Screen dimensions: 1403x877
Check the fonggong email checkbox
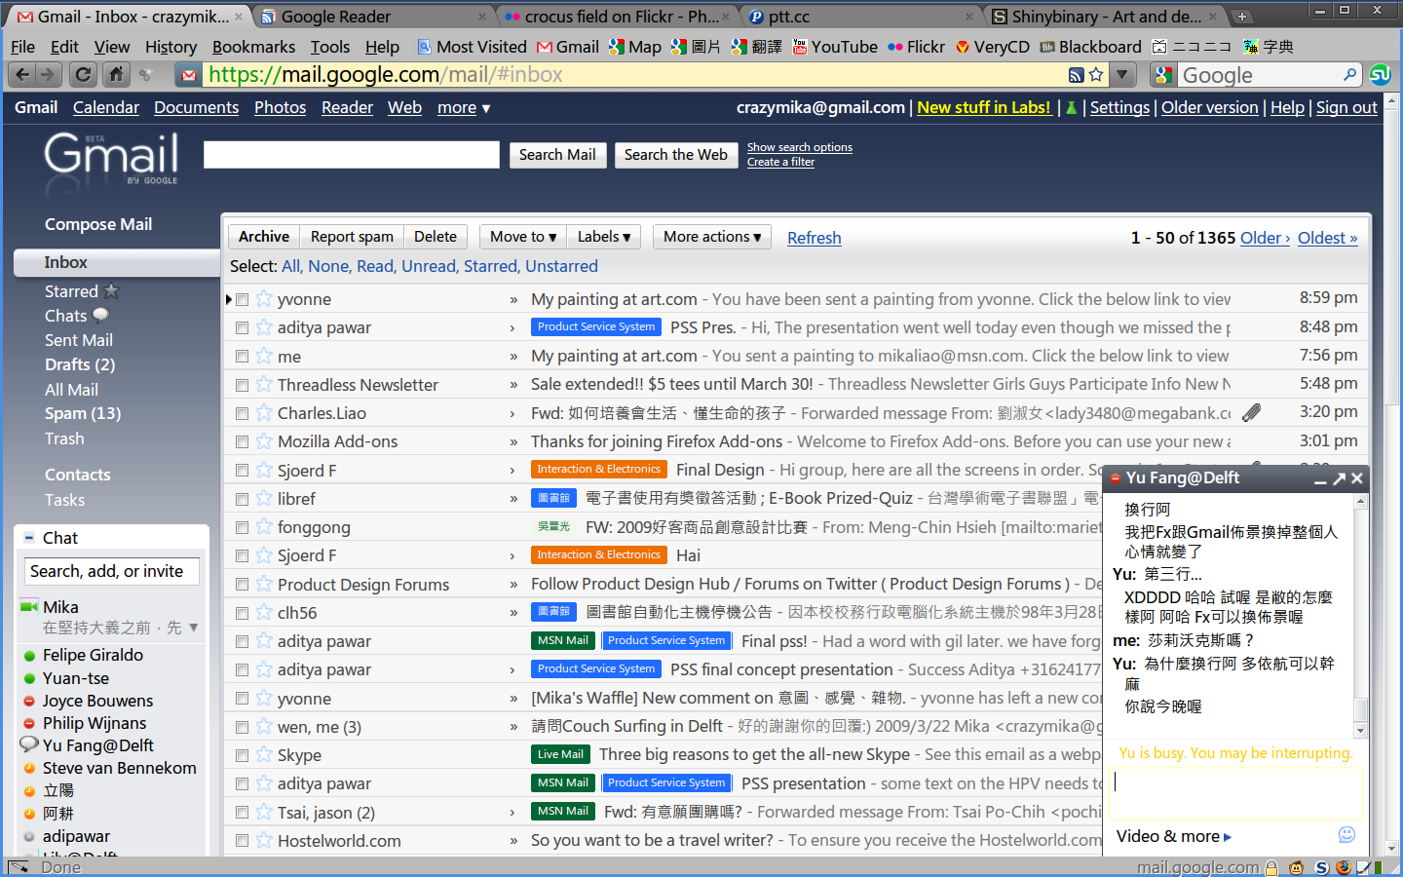243,527
